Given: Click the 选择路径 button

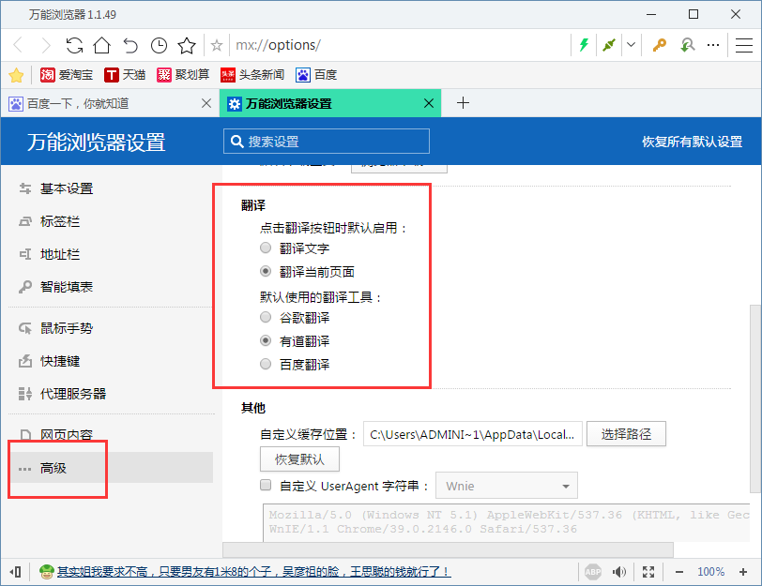Looking at the screenshot, I should point(625,433).
